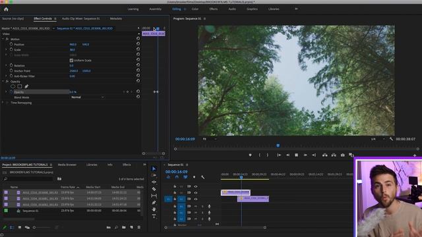The width and height of the screenshot is (422, 237).
Task: Click Extract button in Program monitor
Action: (334, 155)
